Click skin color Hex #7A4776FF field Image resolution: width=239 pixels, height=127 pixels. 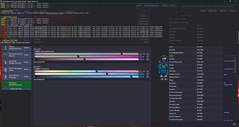pos(91,62)
